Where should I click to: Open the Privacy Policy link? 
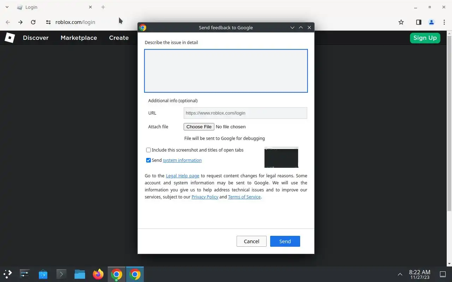point(205,197)
